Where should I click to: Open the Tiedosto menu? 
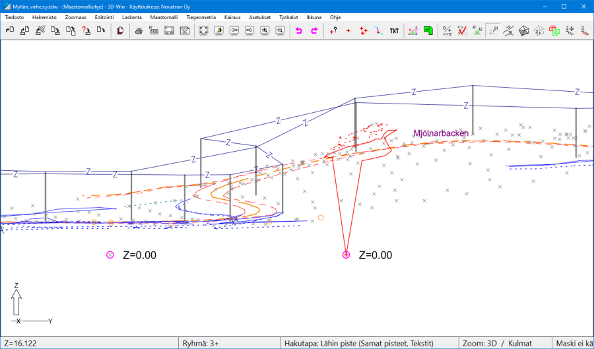click(x=14, y=17)
